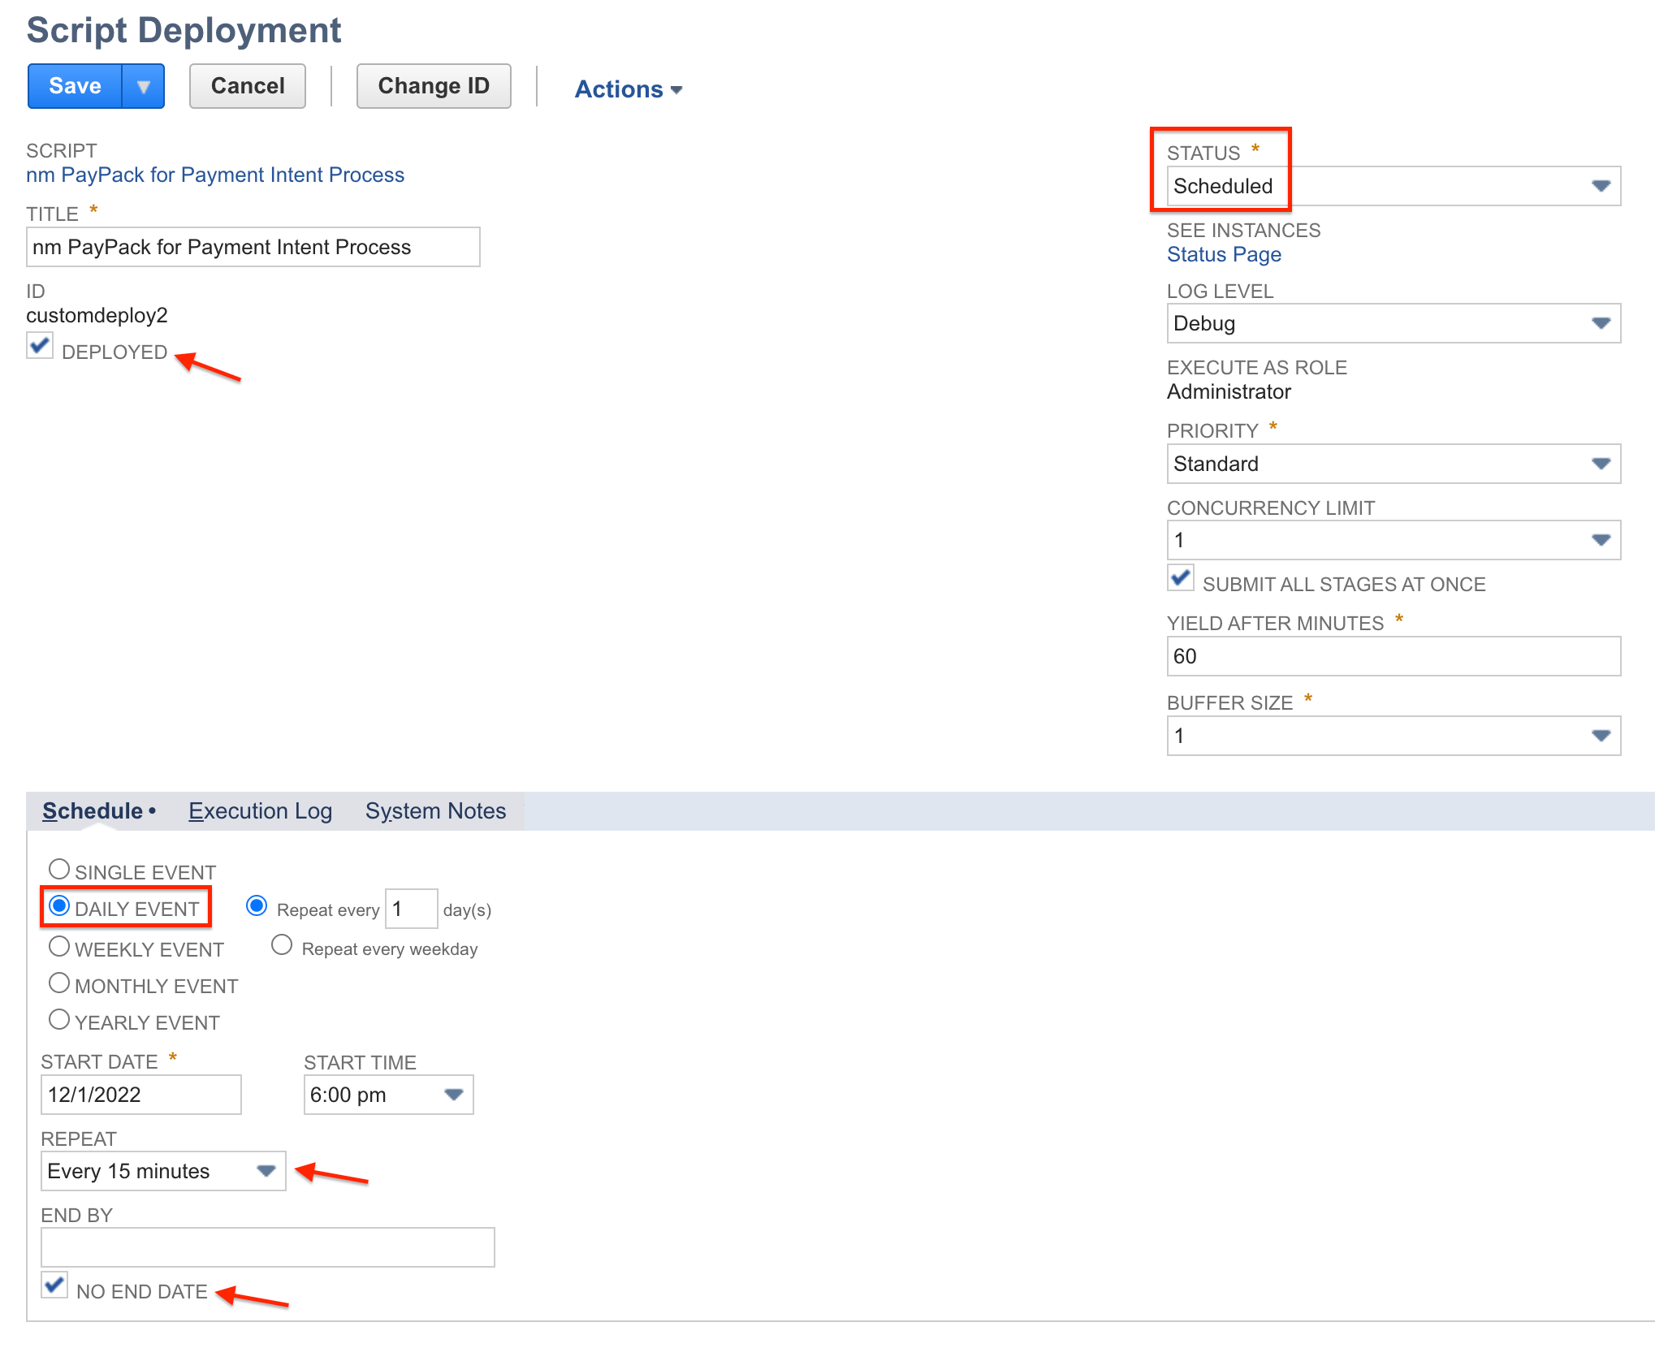This screenshot has width=1655, height=1348.
Task: Switch to the Execution Log tab
Action: 260,811
